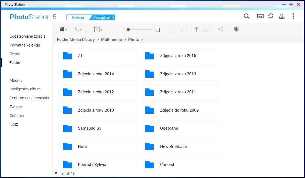Click Zdjęcia z roku 2013 folder icon
The width and height of the screenshot is (305, 178).
tap(150, 74)
